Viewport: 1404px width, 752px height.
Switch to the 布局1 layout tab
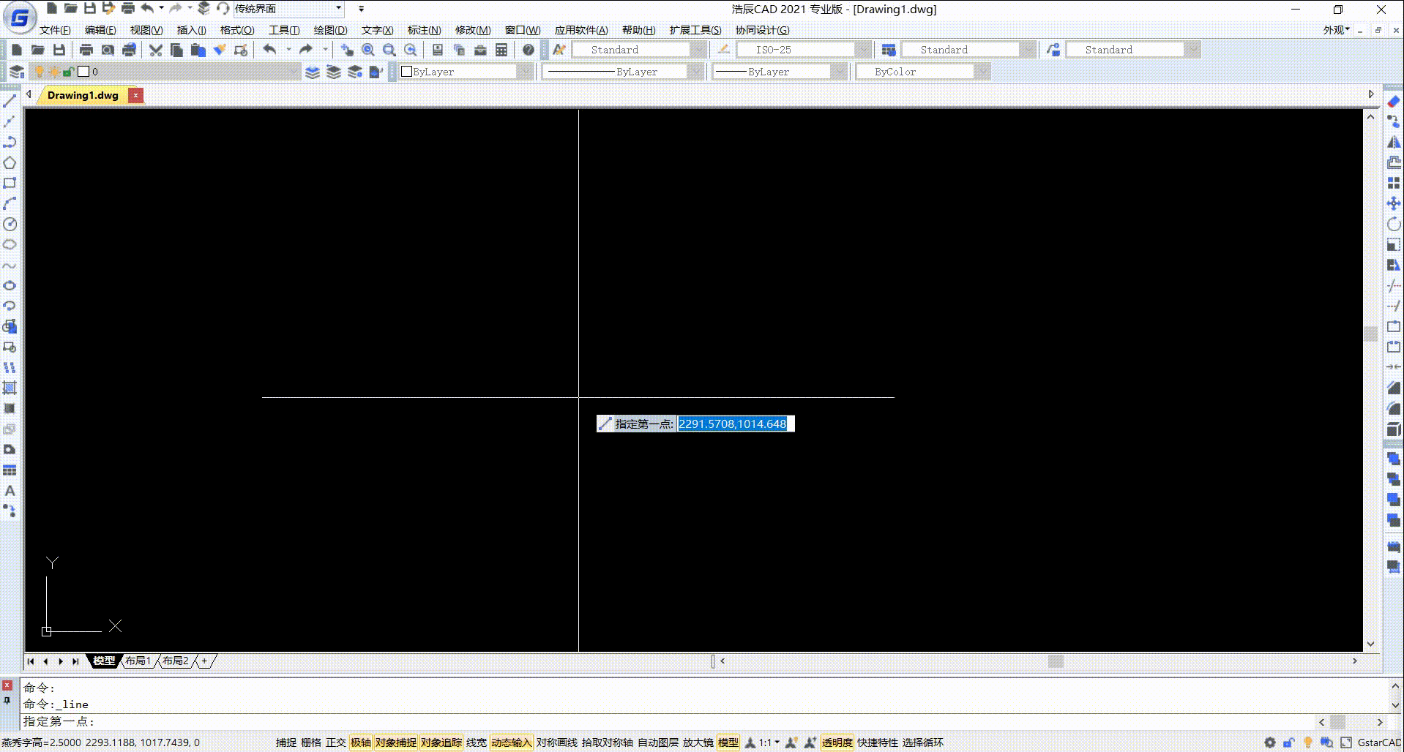[x=138, y=661]
